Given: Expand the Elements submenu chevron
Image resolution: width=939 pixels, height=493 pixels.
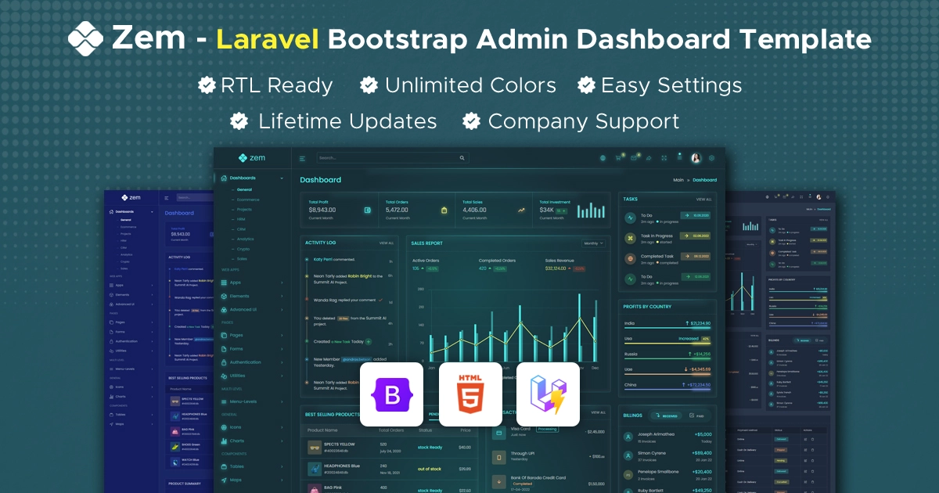Looking at the screenshot, I should [282, 296].
